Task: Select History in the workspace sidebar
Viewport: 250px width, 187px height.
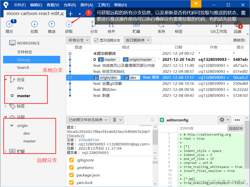Action: point(32,60)
